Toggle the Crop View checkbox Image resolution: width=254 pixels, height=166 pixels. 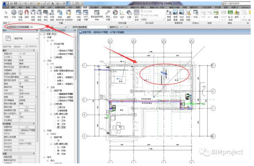21,157
